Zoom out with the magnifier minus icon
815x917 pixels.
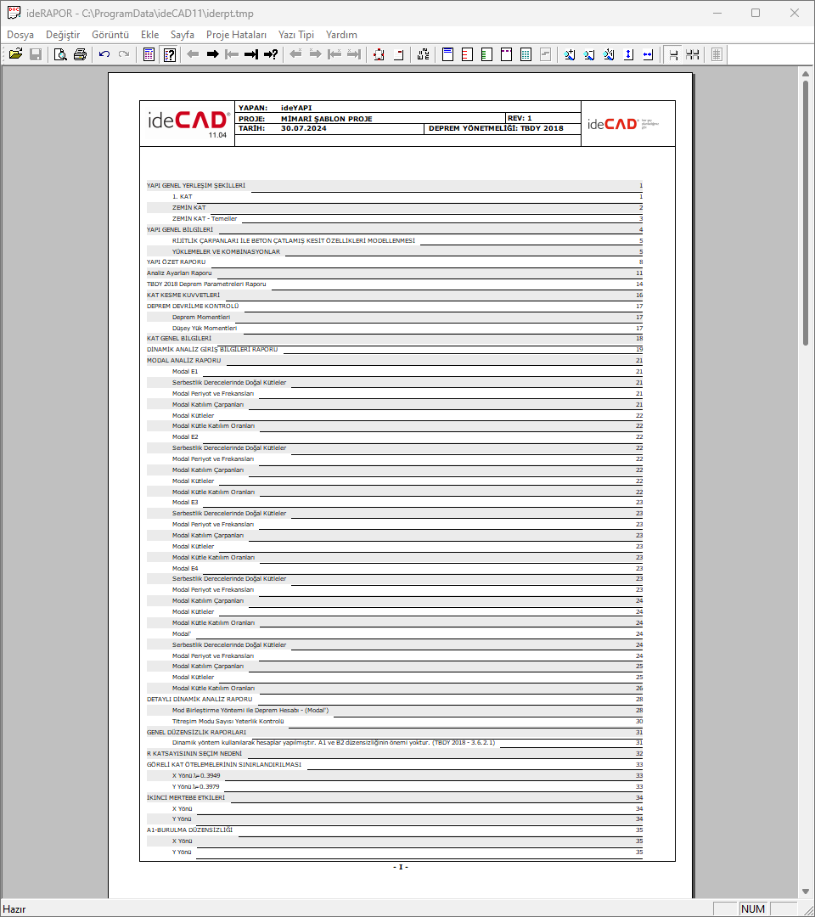coord(588,54)
